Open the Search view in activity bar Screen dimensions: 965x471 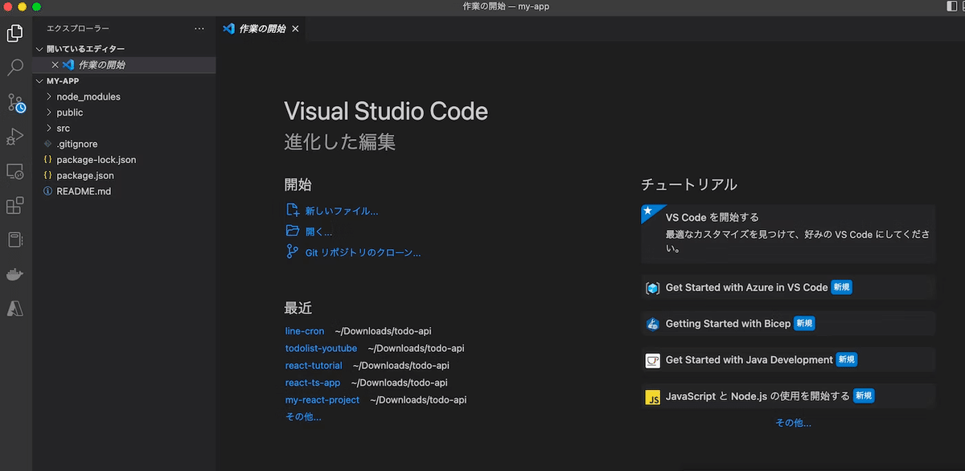pyautogui.click(x=15, y=68)
